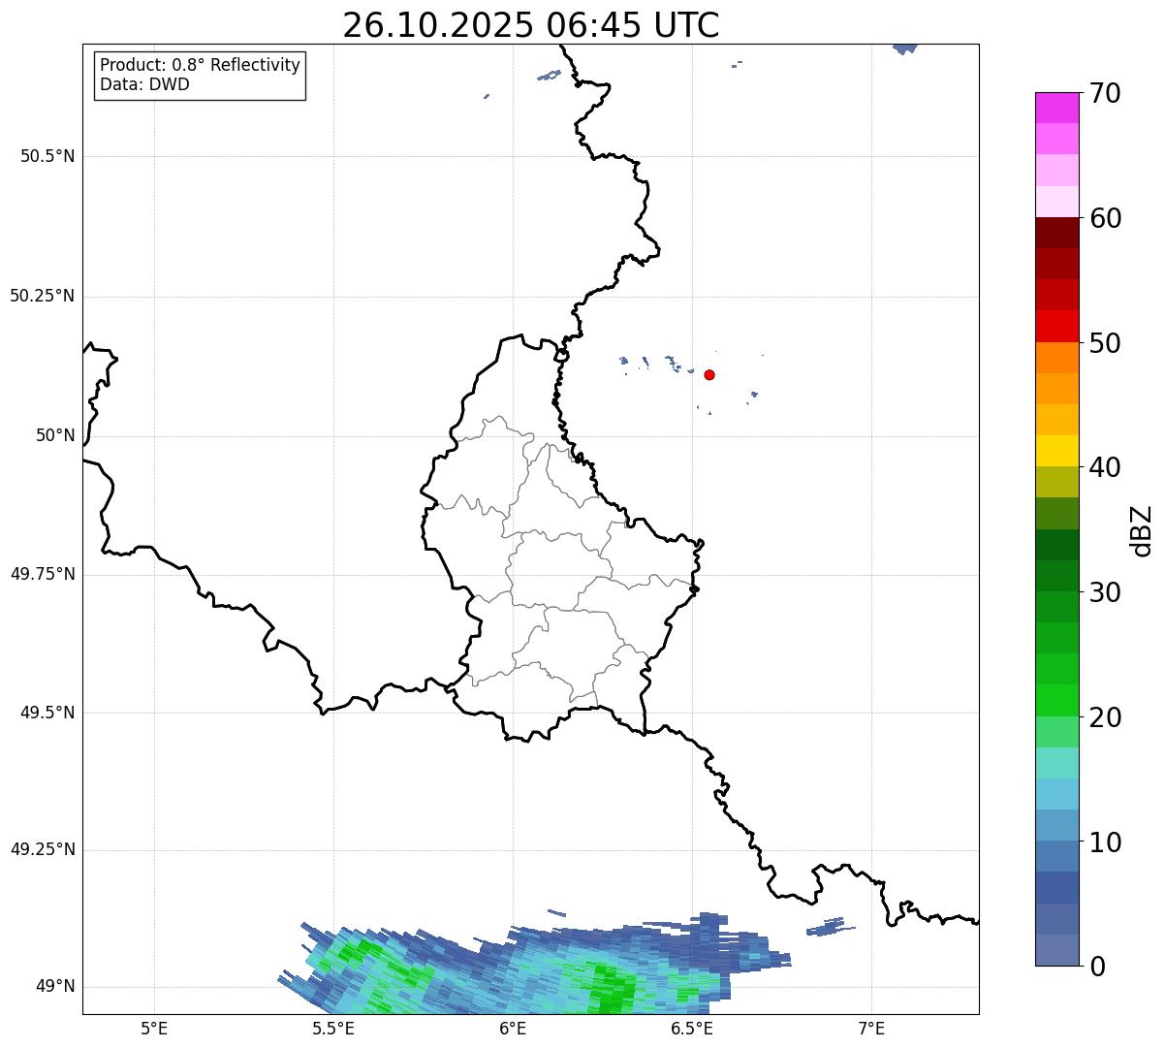
Task: Select the yellow colorbar segment above 40
Action: (x=1056, y=451)
